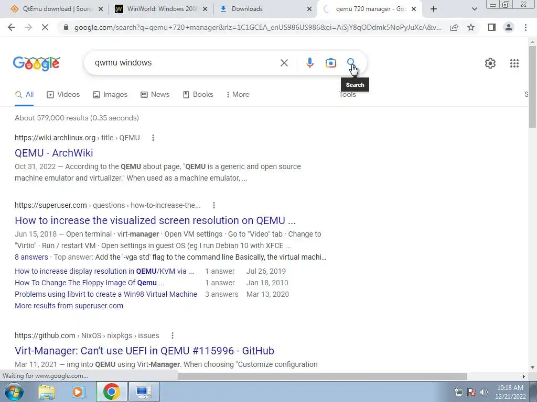Open How To Change The Floppy Image link
The height and width of the screenshot is (402, 537).
coord(89,283)
